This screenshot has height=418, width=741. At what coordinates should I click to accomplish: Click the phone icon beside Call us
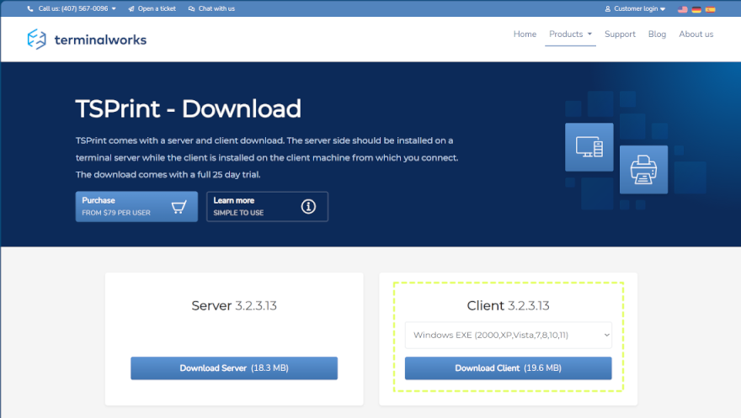pos(30,8)
